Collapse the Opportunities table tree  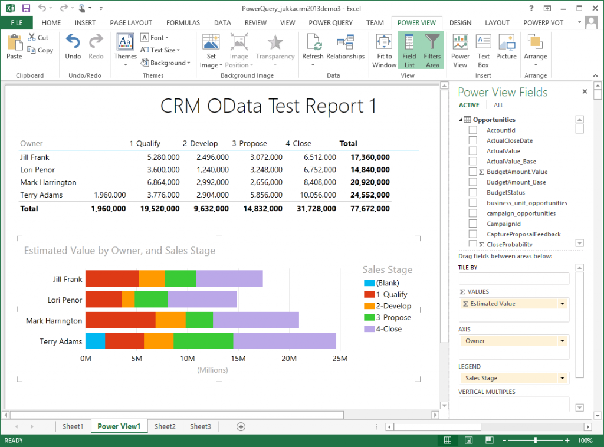(x=461, y=119)
